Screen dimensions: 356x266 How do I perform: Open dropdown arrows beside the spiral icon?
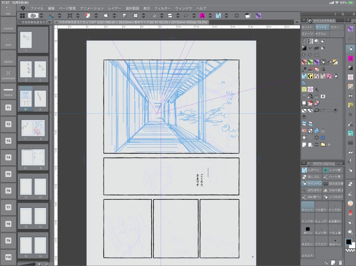(x=41, y=16)
